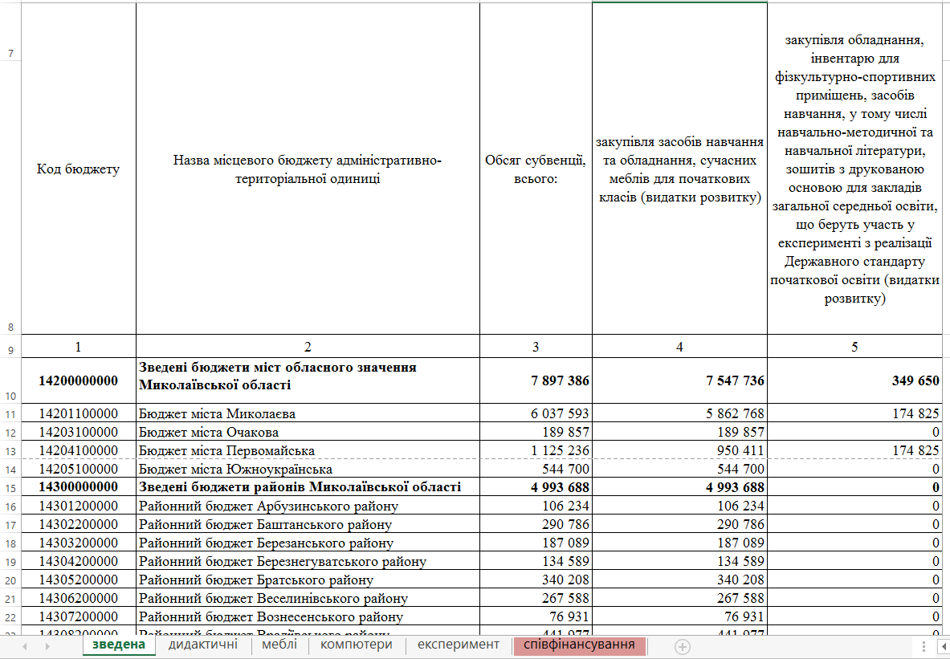Select the Районний бюджет Веселинівського району cell
The width and height of the screenshot is (950, 659).
[x=308, y=599]
